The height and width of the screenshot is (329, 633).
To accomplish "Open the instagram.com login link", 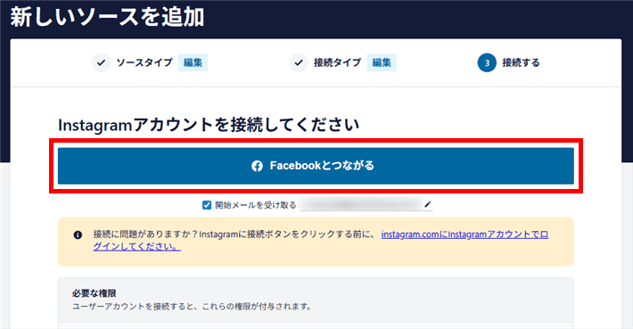I will (x=464, y=234).
